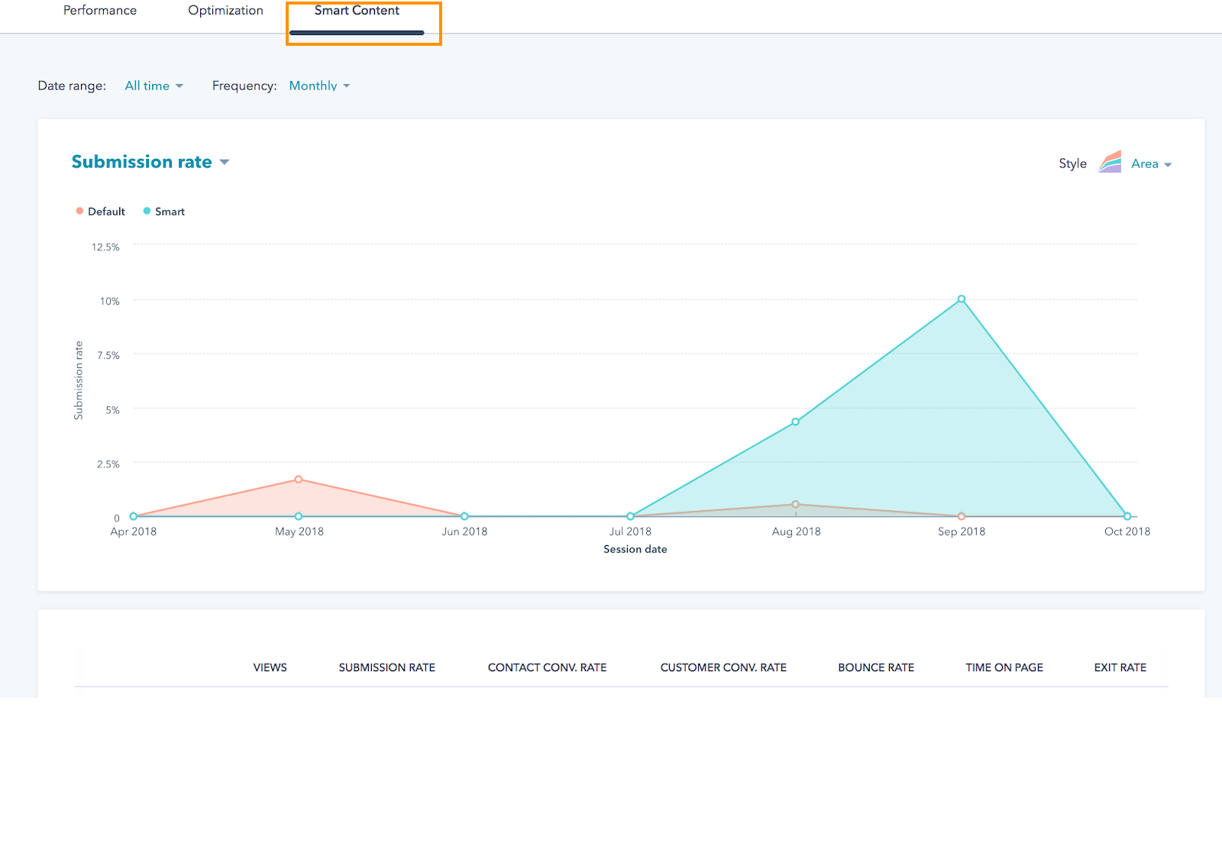Click the data point at Jun 2018
The width and height of the screenshot is (1222, 866).
coord(464,516)
